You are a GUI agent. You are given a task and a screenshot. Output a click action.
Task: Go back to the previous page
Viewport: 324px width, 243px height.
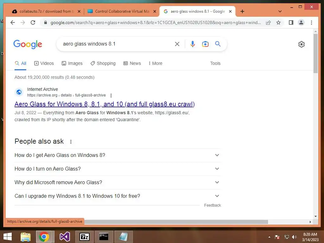point(13,22)
